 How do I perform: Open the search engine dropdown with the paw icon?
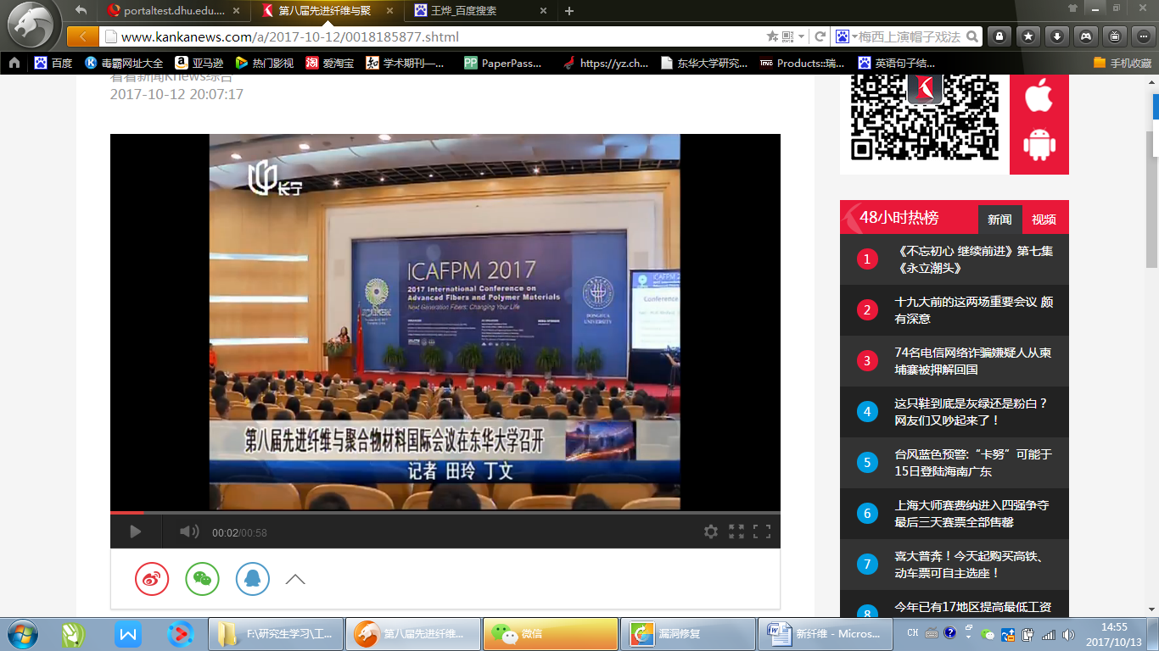(844, 36)
